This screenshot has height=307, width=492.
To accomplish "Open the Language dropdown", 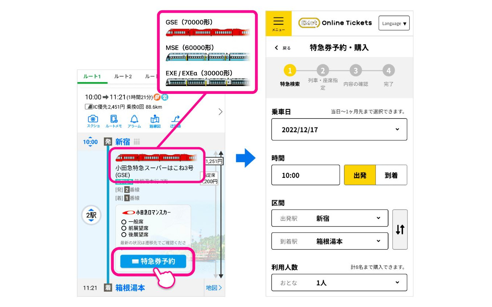I will click(x=394, y=23).
